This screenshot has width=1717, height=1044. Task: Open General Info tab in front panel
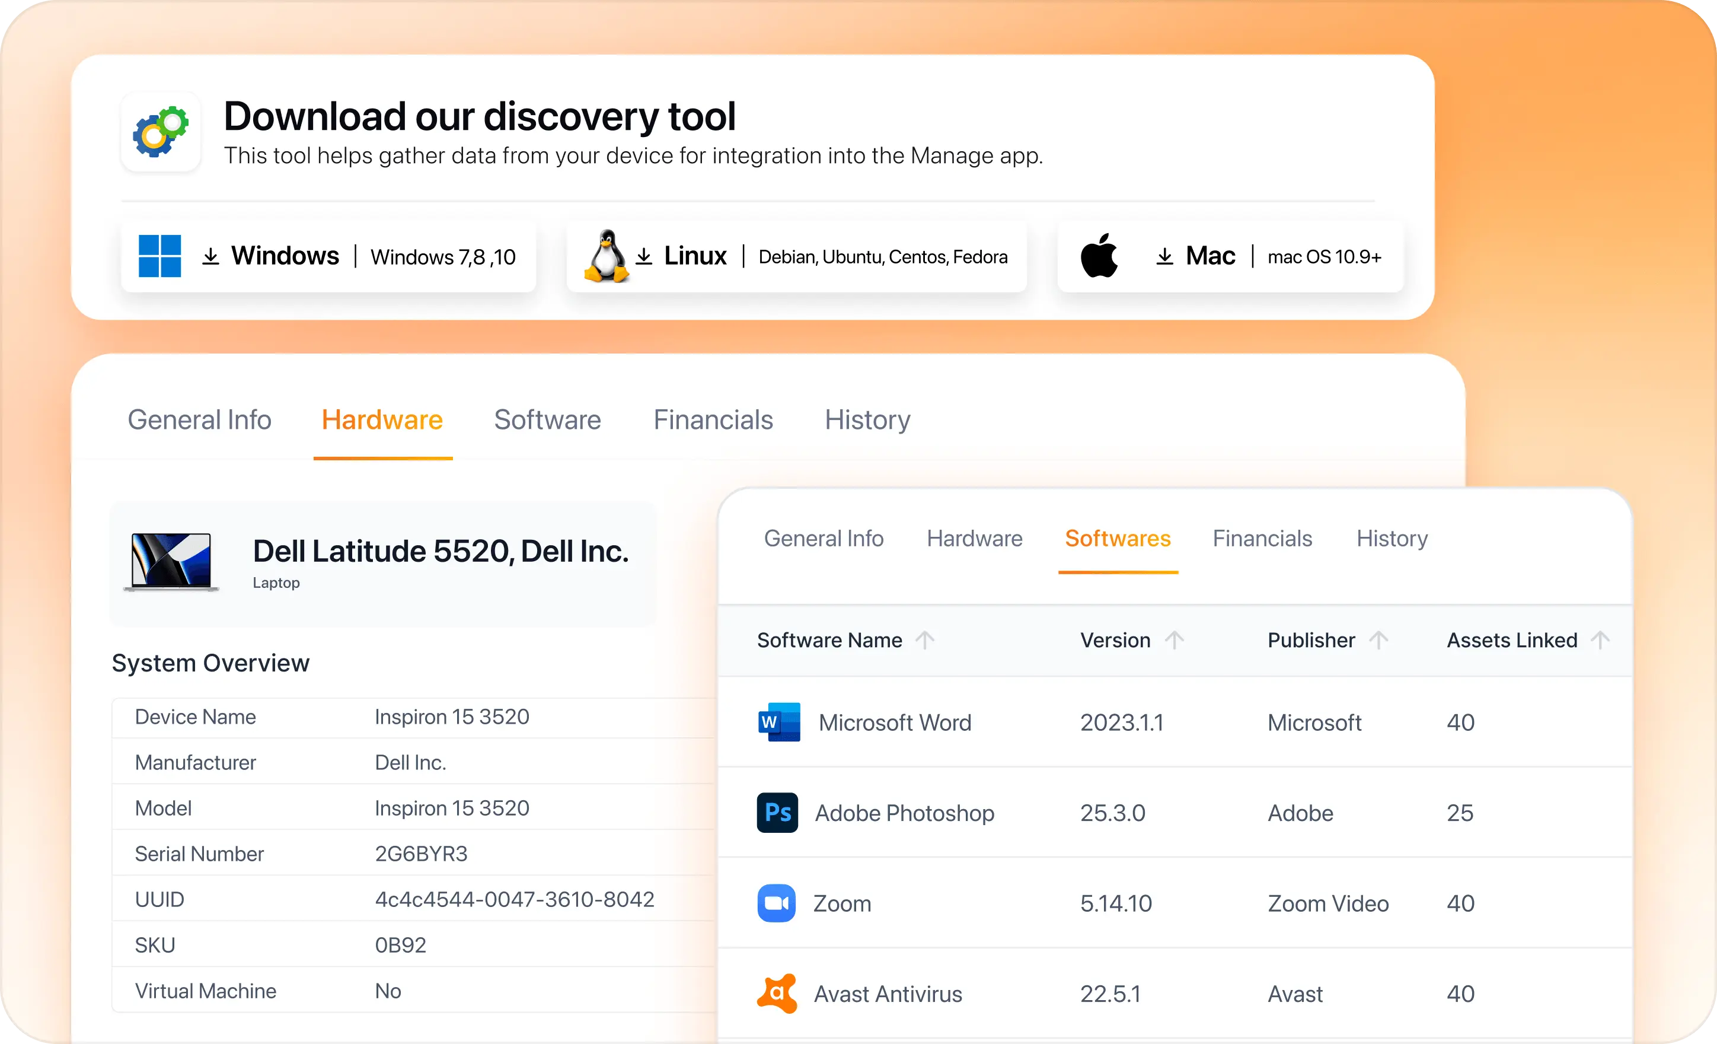coord(824,539)
